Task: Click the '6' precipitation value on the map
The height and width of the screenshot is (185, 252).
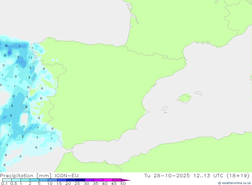Action: (6, 46)
